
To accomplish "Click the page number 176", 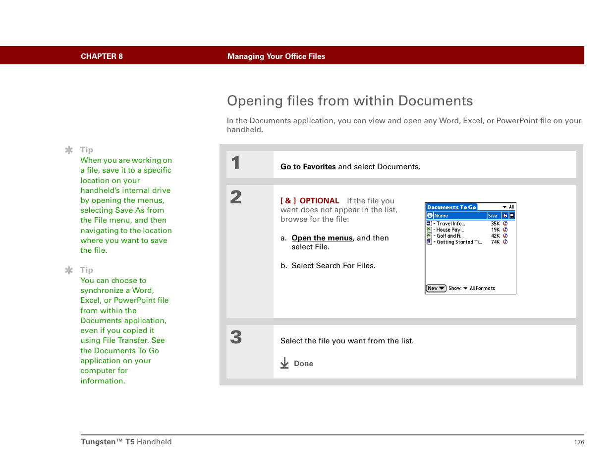I will pyautogui.click(x=579, y=442).
